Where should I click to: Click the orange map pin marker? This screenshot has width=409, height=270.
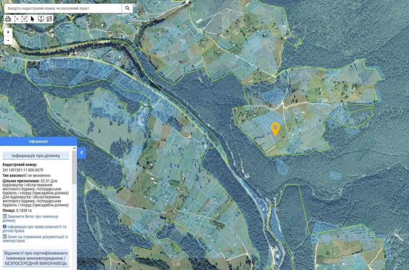click(x=275, y=129)
